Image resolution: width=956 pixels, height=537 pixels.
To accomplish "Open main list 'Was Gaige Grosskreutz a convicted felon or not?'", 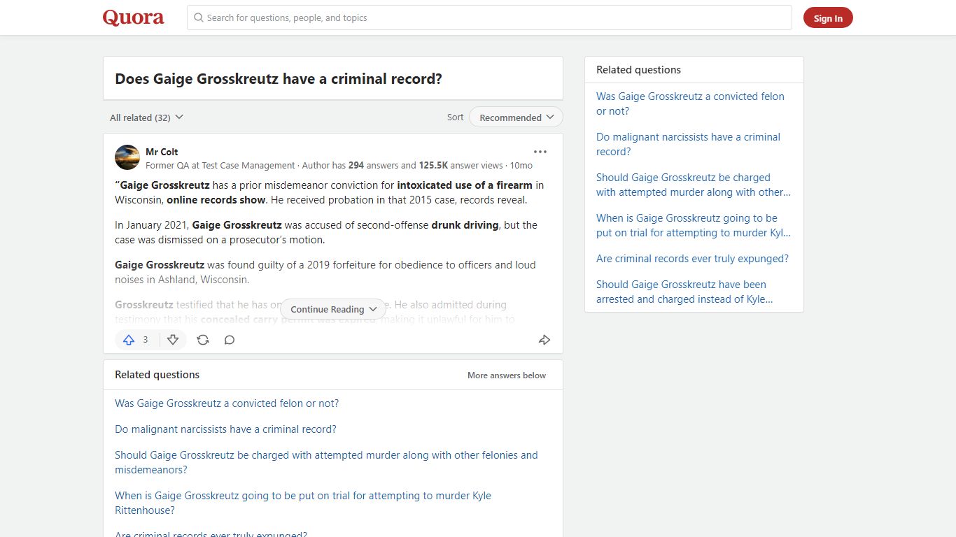I will pos(227,403).
